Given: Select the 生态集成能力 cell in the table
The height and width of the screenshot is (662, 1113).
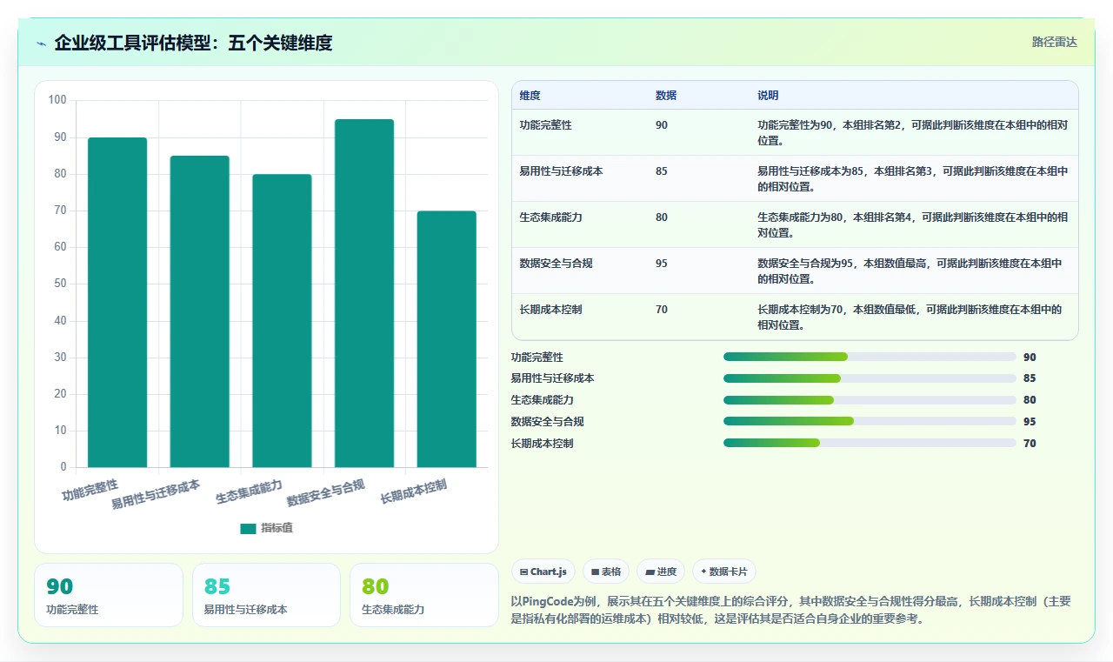Looking at the screenshot, I should (x=550, y=217).
